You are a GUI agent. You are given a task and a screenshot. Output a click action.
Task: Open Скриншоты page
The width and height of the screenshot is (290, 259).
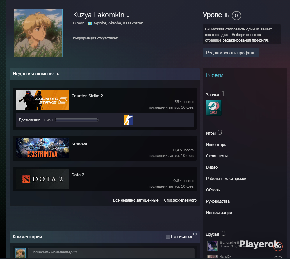tap(217, 156)
